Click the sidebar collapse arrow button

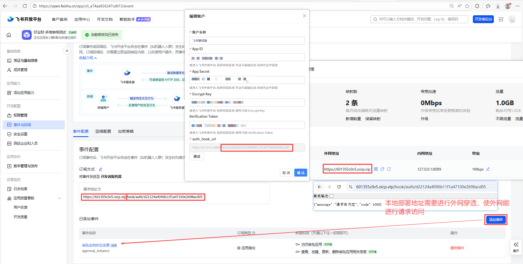[x=67, y=51]
